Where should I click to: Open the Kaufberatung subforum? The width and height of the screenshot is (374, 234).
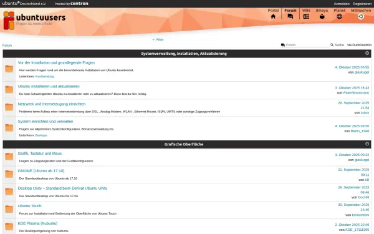[x=44, y=76]
